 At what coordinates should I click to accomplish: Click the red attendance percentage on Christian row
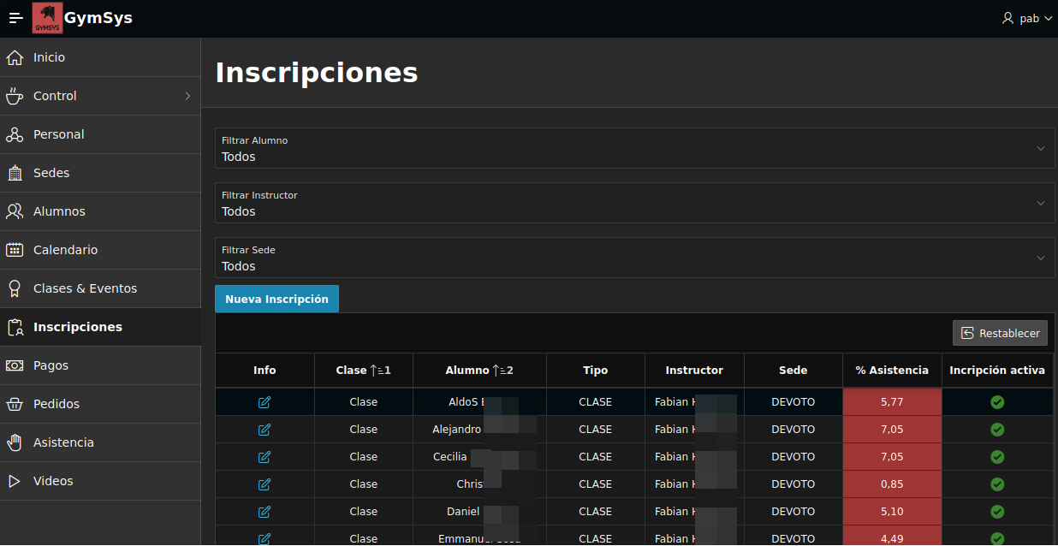[892, 484]
